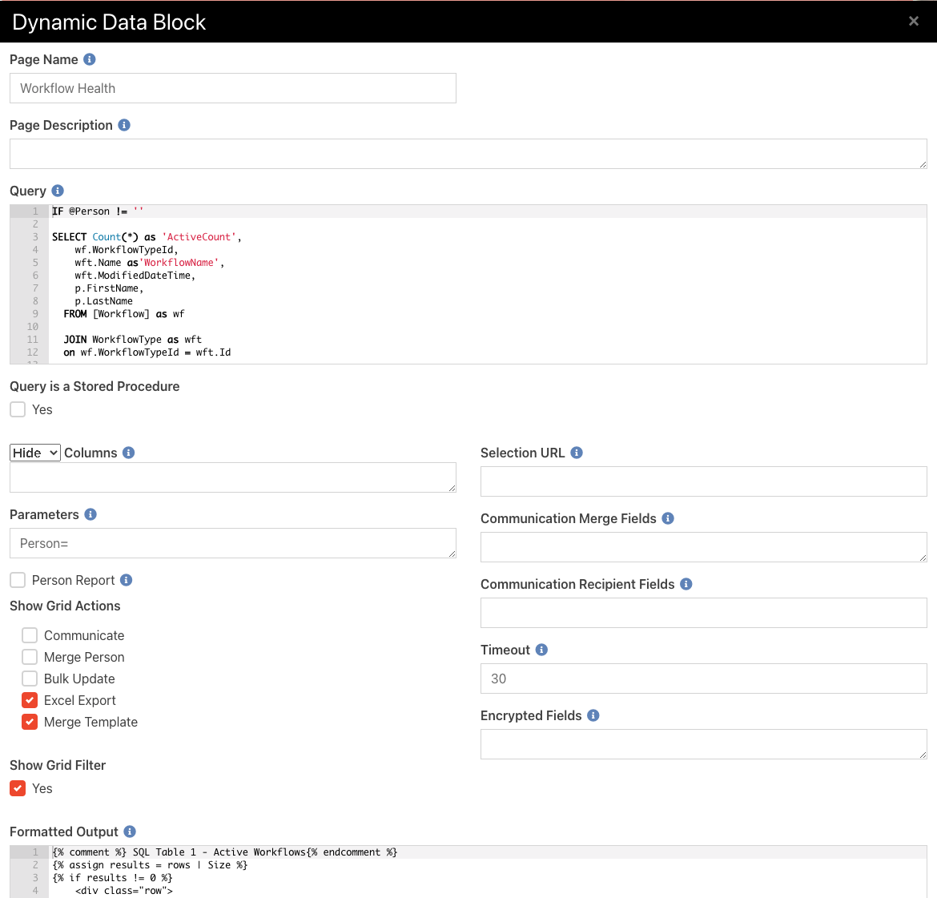Open the Communication Merge Fields info icon

[x=668, y=518]
